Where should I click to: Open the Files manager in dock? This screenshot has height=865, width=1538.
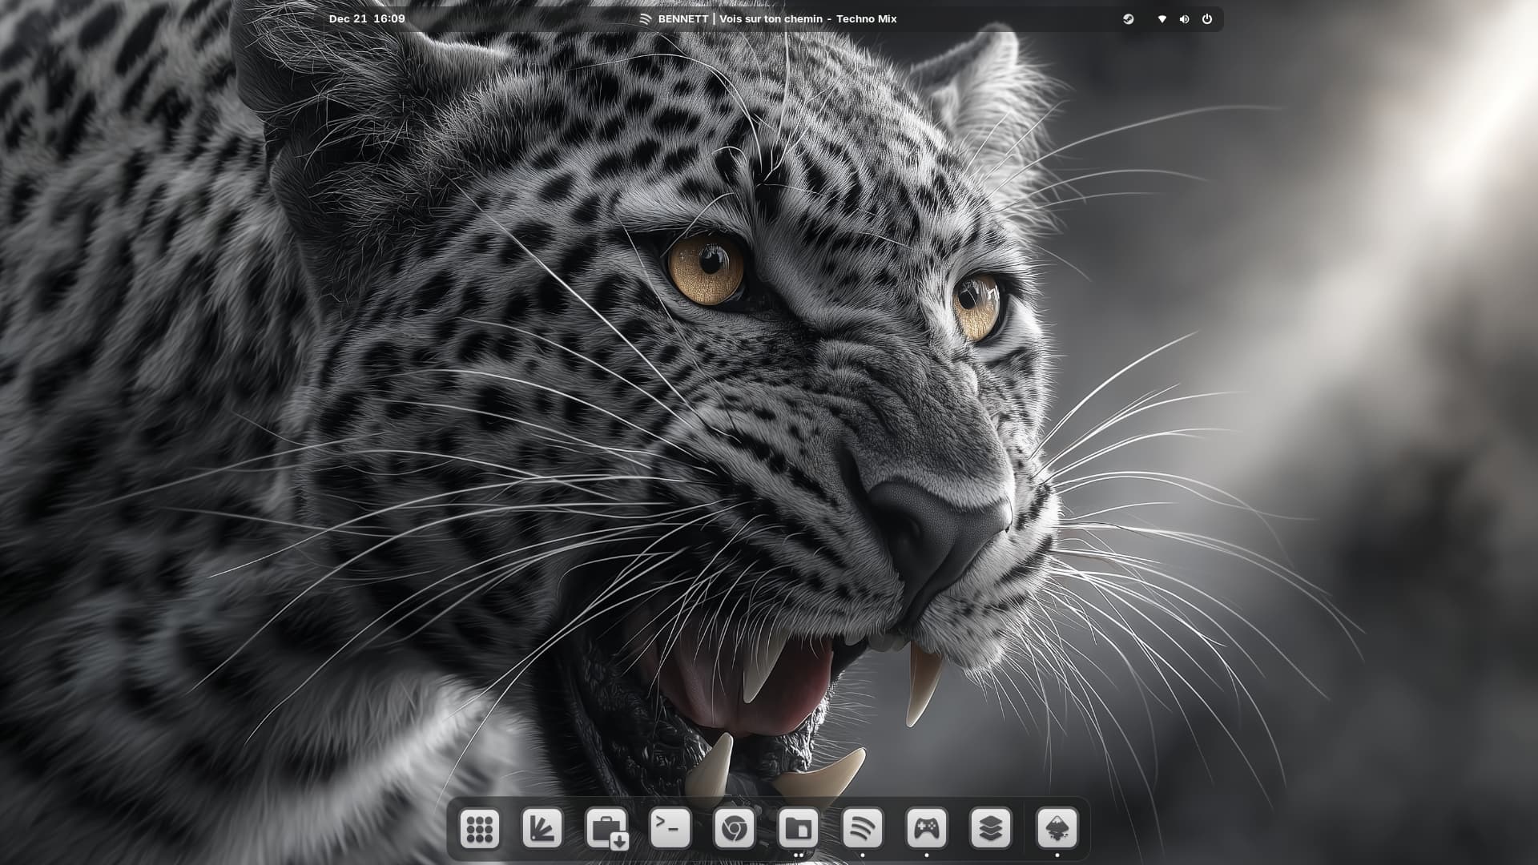point(798,829)
